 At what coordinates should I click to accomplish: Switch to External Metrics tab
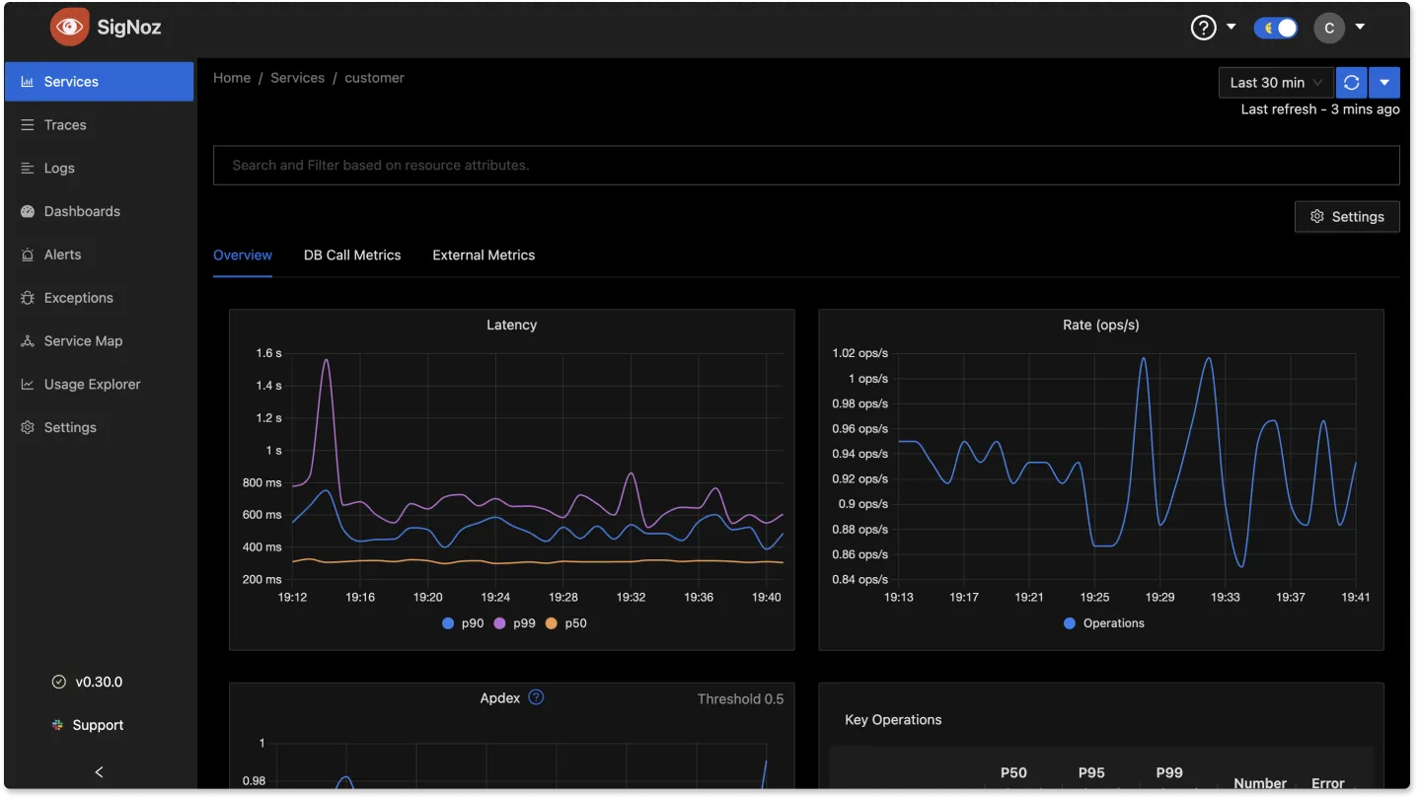tap(484, 255)
